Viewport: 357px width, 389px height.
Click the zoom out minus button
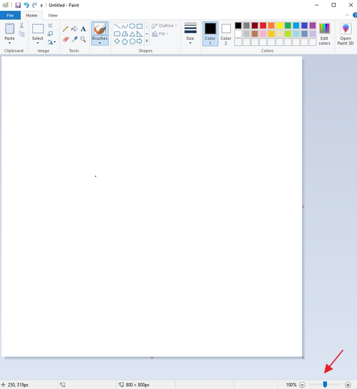pyautogui.click(x=302, y=385)
